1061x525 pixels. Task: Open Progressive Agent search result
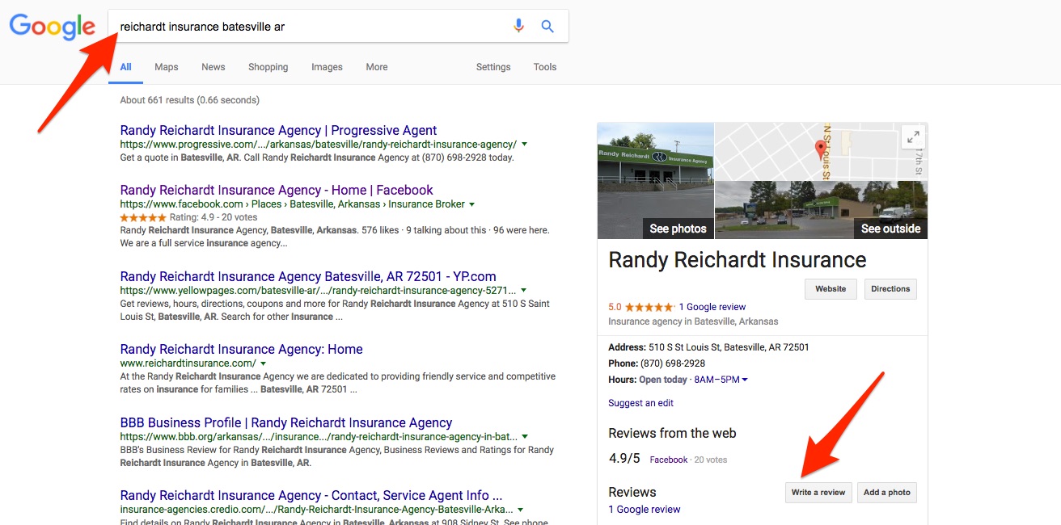click(278, 130)
